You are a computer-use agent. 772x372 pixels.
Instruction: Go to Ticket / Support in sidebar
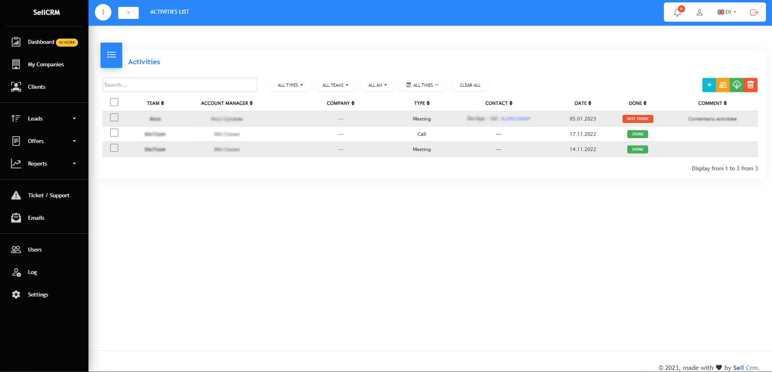pos(48,195)
